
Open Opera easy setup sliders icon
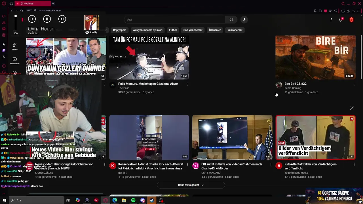[x=358, y=11]
